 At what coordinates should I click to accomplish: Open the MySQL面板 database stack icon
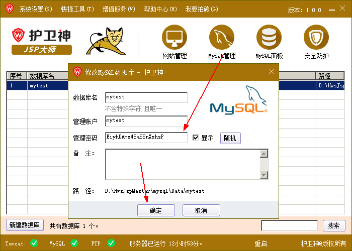click(x=269, y=37)
